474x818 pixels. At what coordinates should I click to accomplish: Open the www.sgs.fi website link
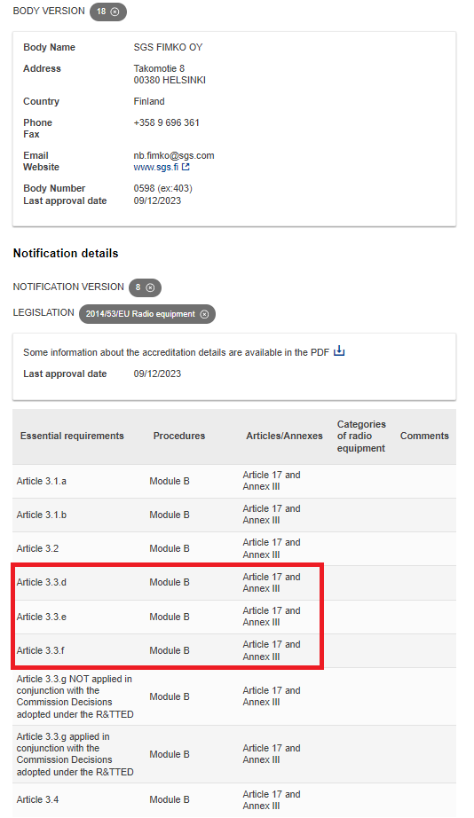155,167
